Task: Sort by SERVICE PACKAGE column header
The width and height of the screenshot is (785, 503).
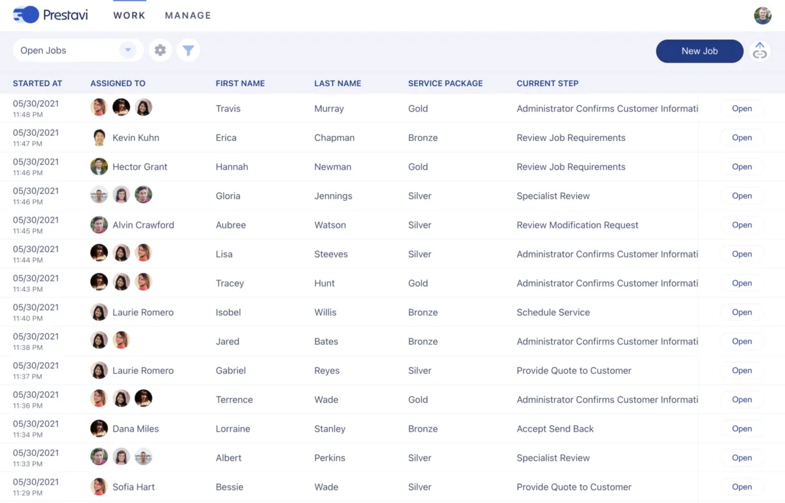Action: 445,83
